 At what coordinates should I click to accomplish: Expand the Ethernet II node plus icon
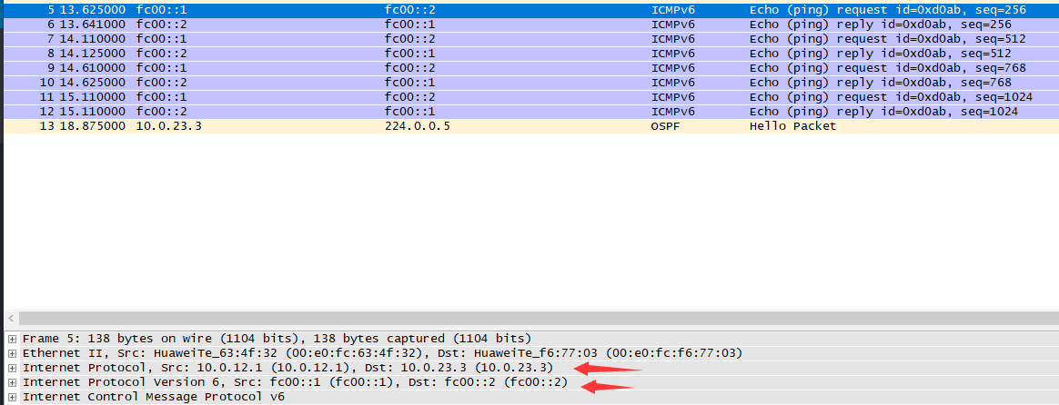coord(12,353)
